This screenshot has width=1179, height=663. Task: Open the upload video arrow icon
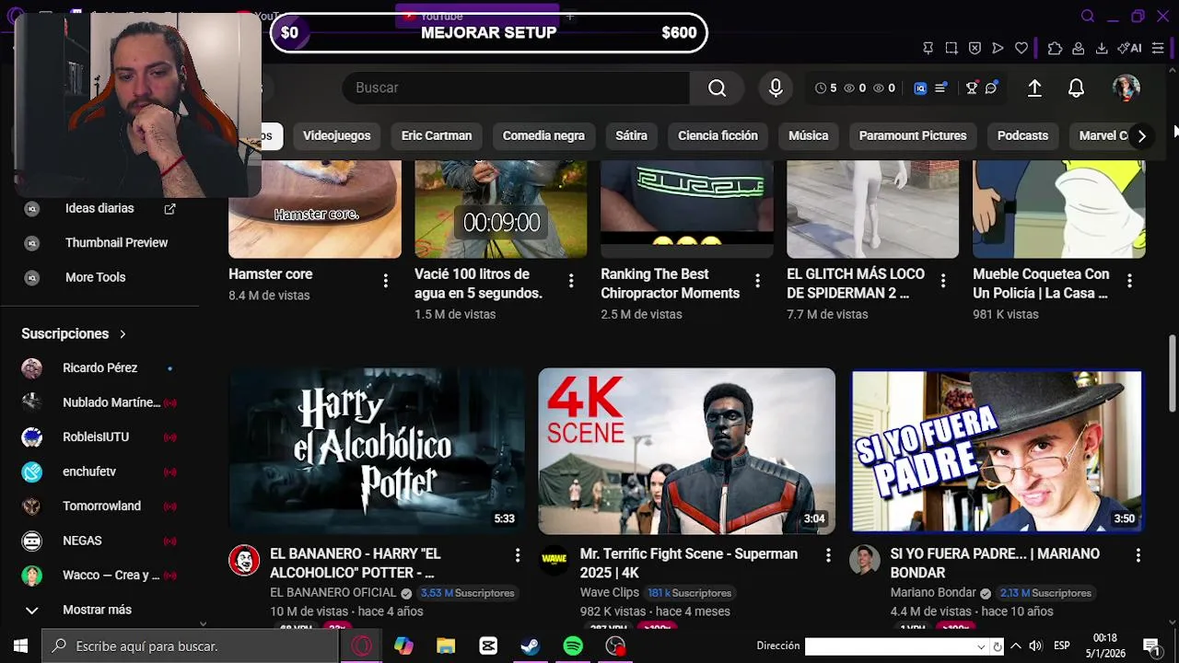(x=1034, y=87)
